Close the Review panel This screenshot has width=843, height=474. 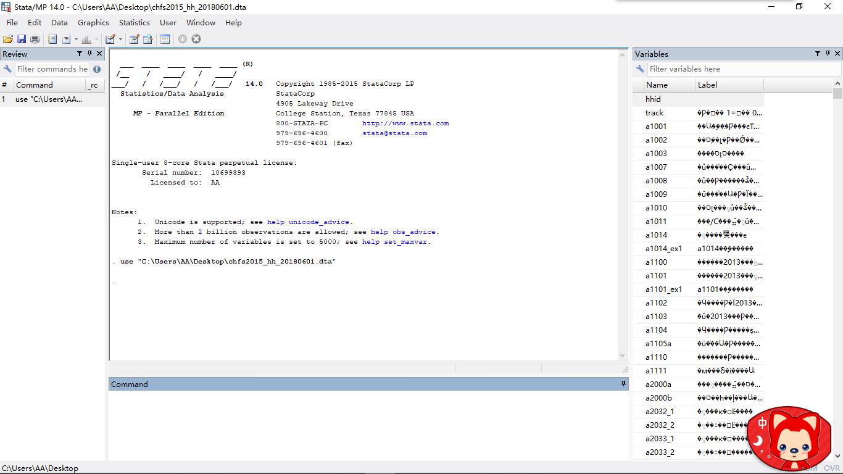point(99,54)
